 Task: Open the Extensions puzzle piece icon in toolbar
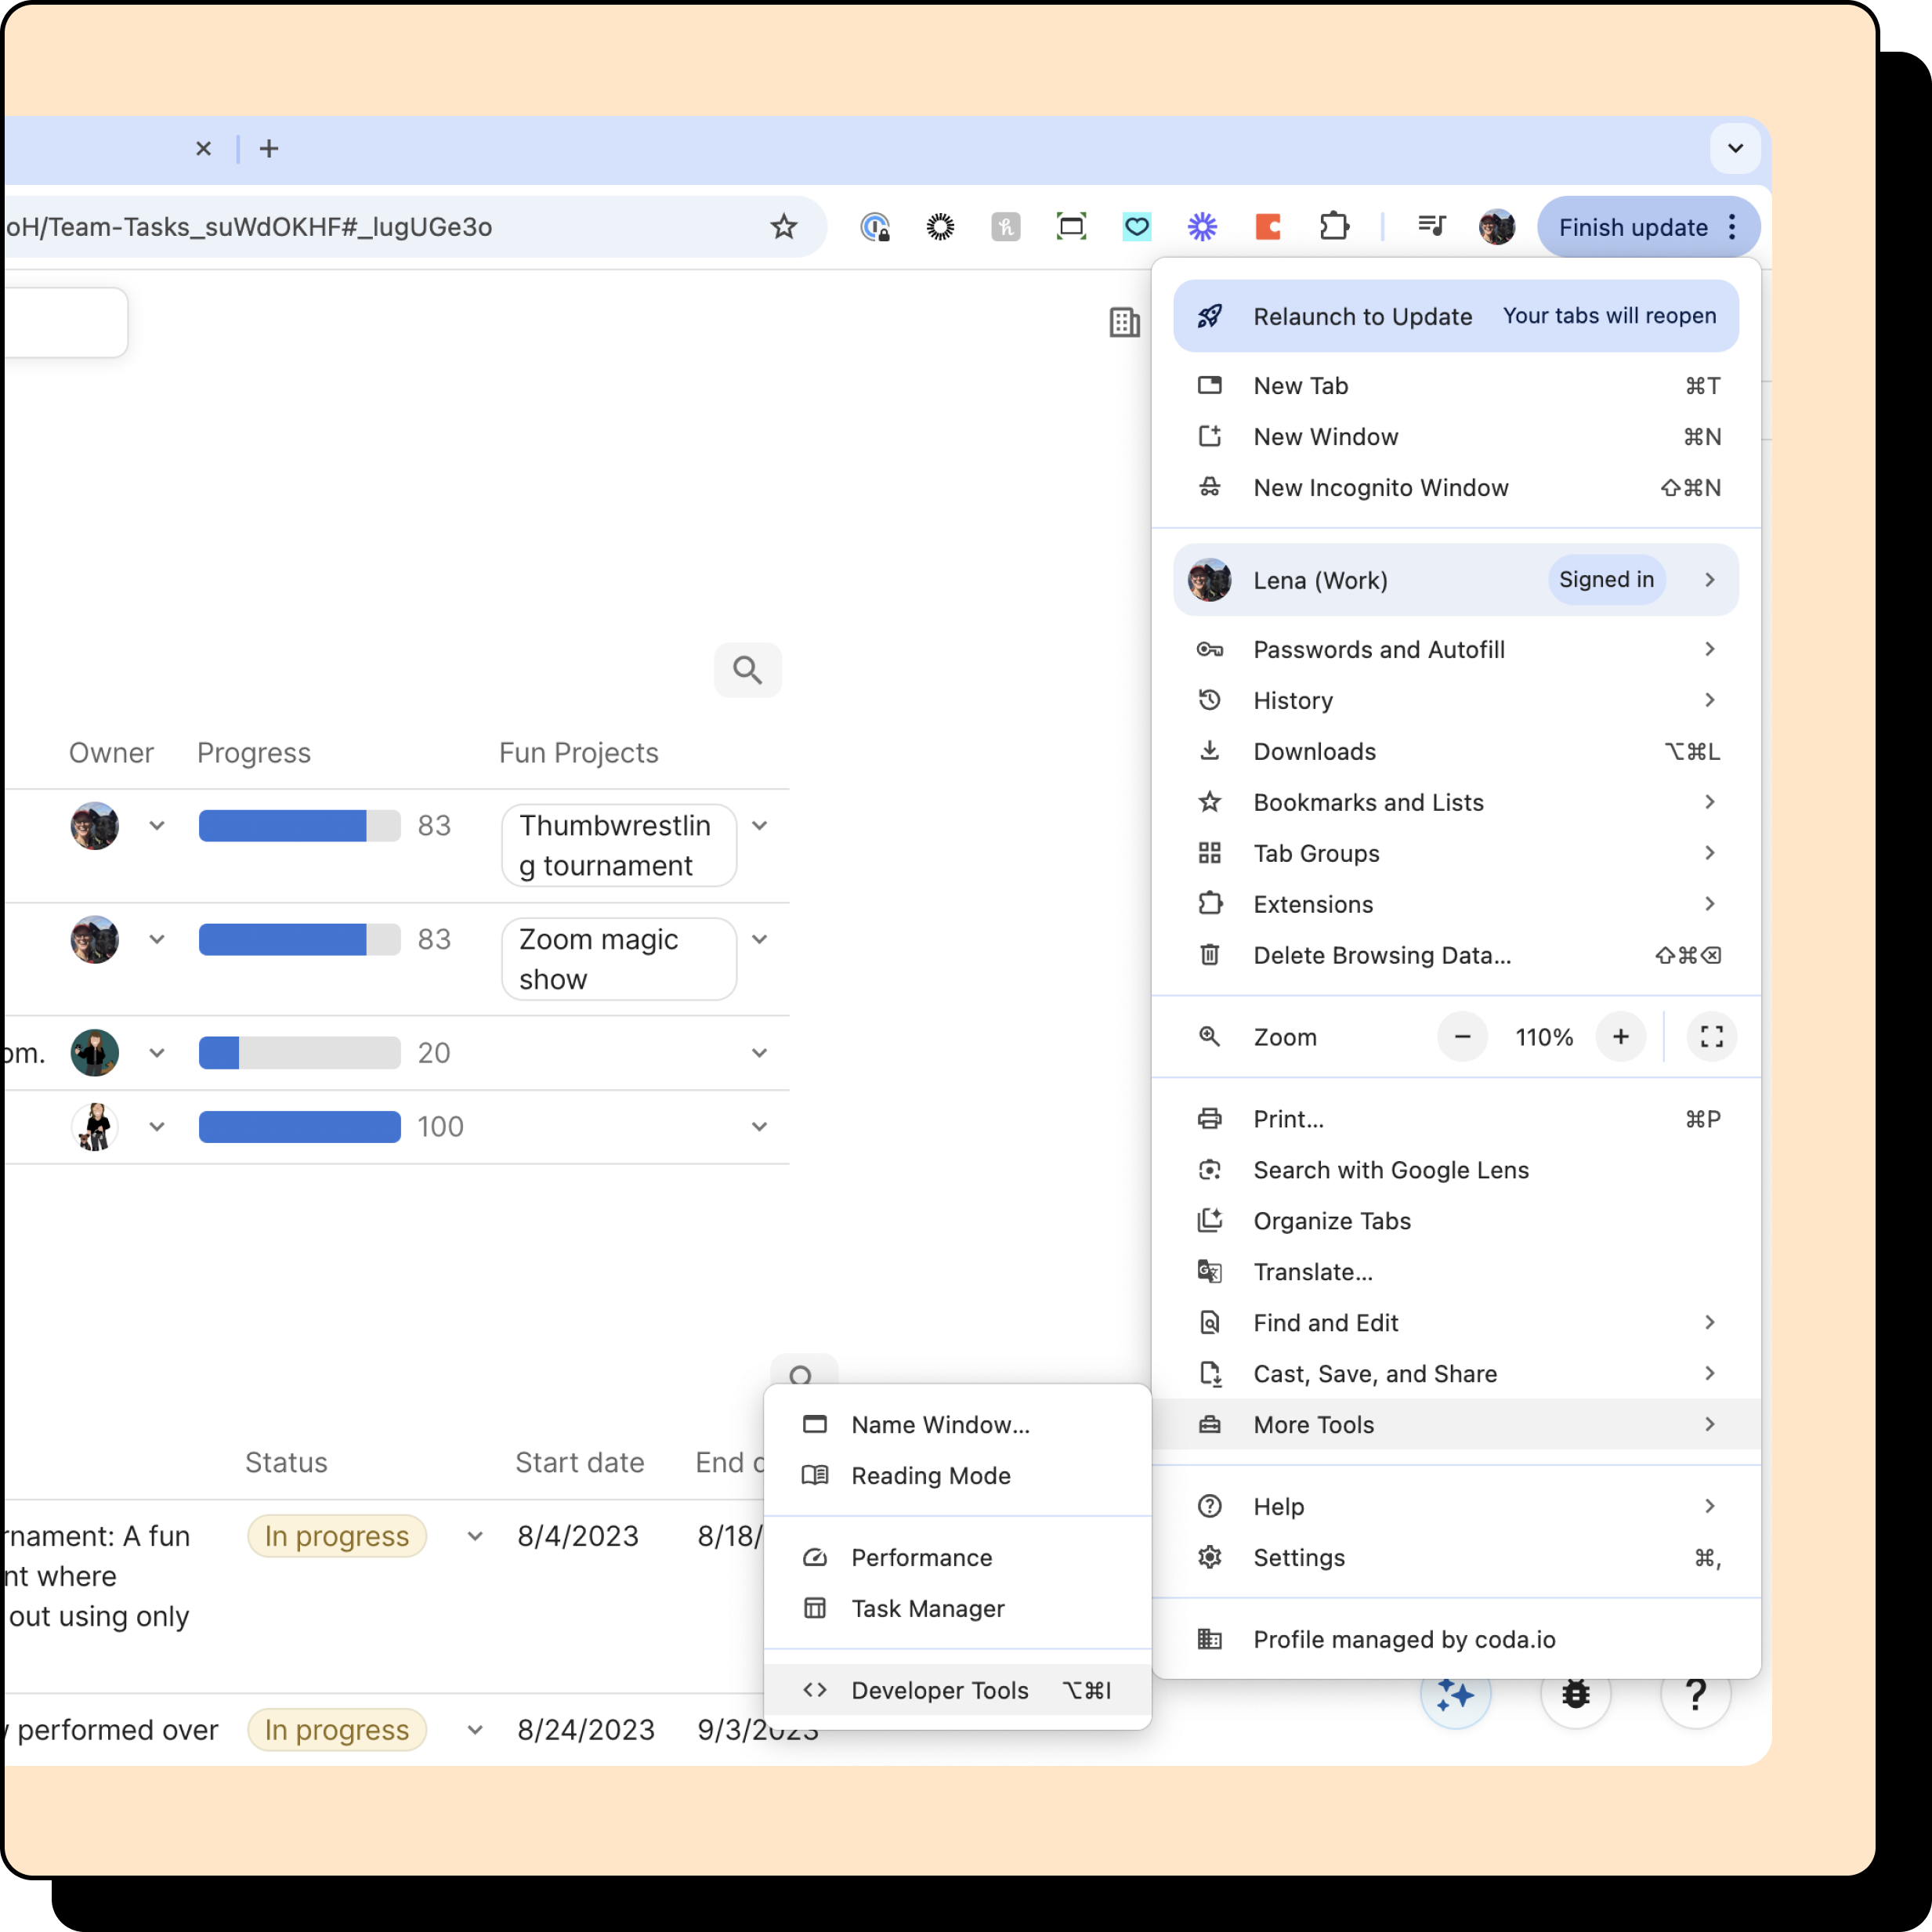coord(1334,227)
